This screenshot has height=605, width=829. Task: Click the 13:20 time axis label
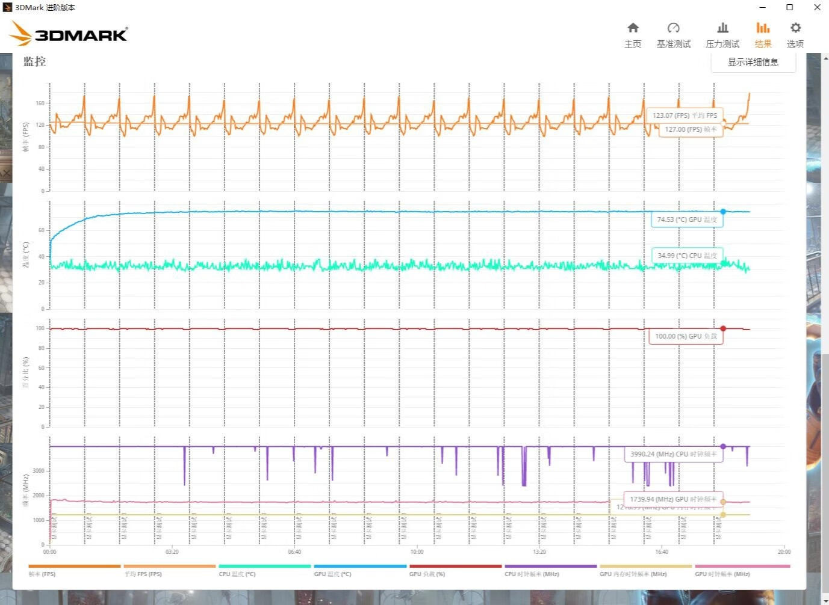[539, 551]
